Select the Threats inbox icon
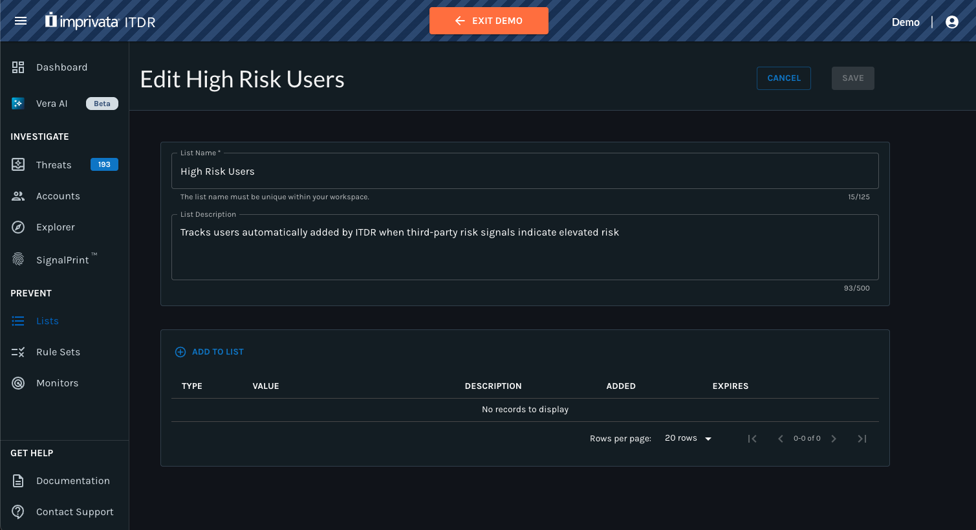976x530 pixels. tap(18, 165)
